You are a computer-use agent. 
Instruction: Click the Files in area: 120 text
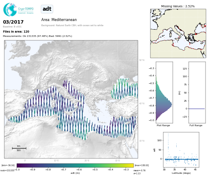click(x=16, y=32)
